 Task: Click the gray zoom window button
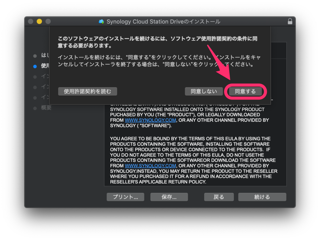(48, 22)
